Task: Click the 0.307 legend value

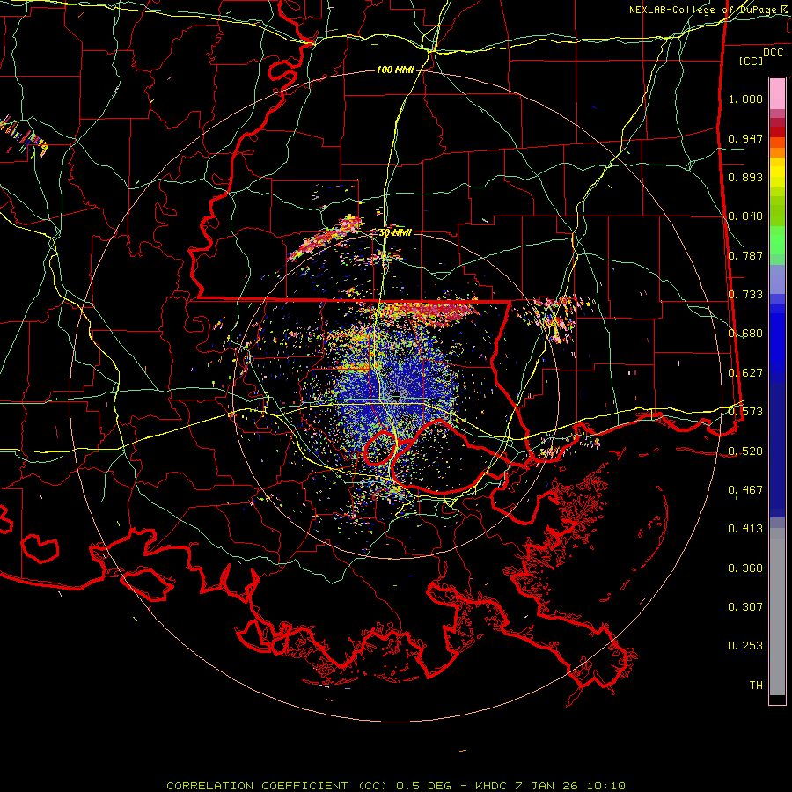Action: point(745,607)
